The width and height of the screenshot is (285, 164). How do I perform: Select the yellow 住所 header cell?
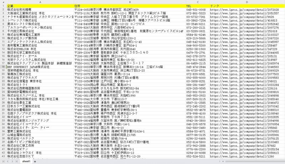point(130,6)
